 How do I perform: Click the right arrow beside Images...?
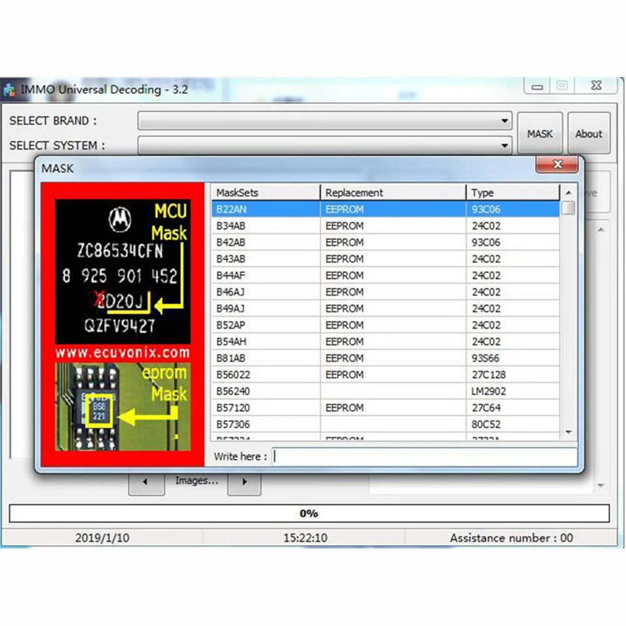tap(244, 482)
